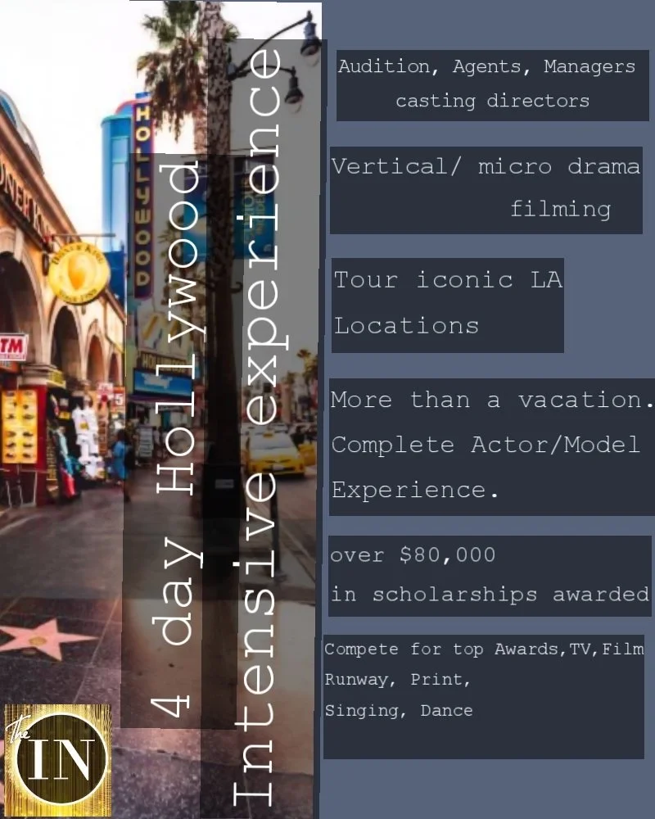Select "Vertical/ micro drama" text line
This screenshot has width=655, height=819.
click(486, 166)
